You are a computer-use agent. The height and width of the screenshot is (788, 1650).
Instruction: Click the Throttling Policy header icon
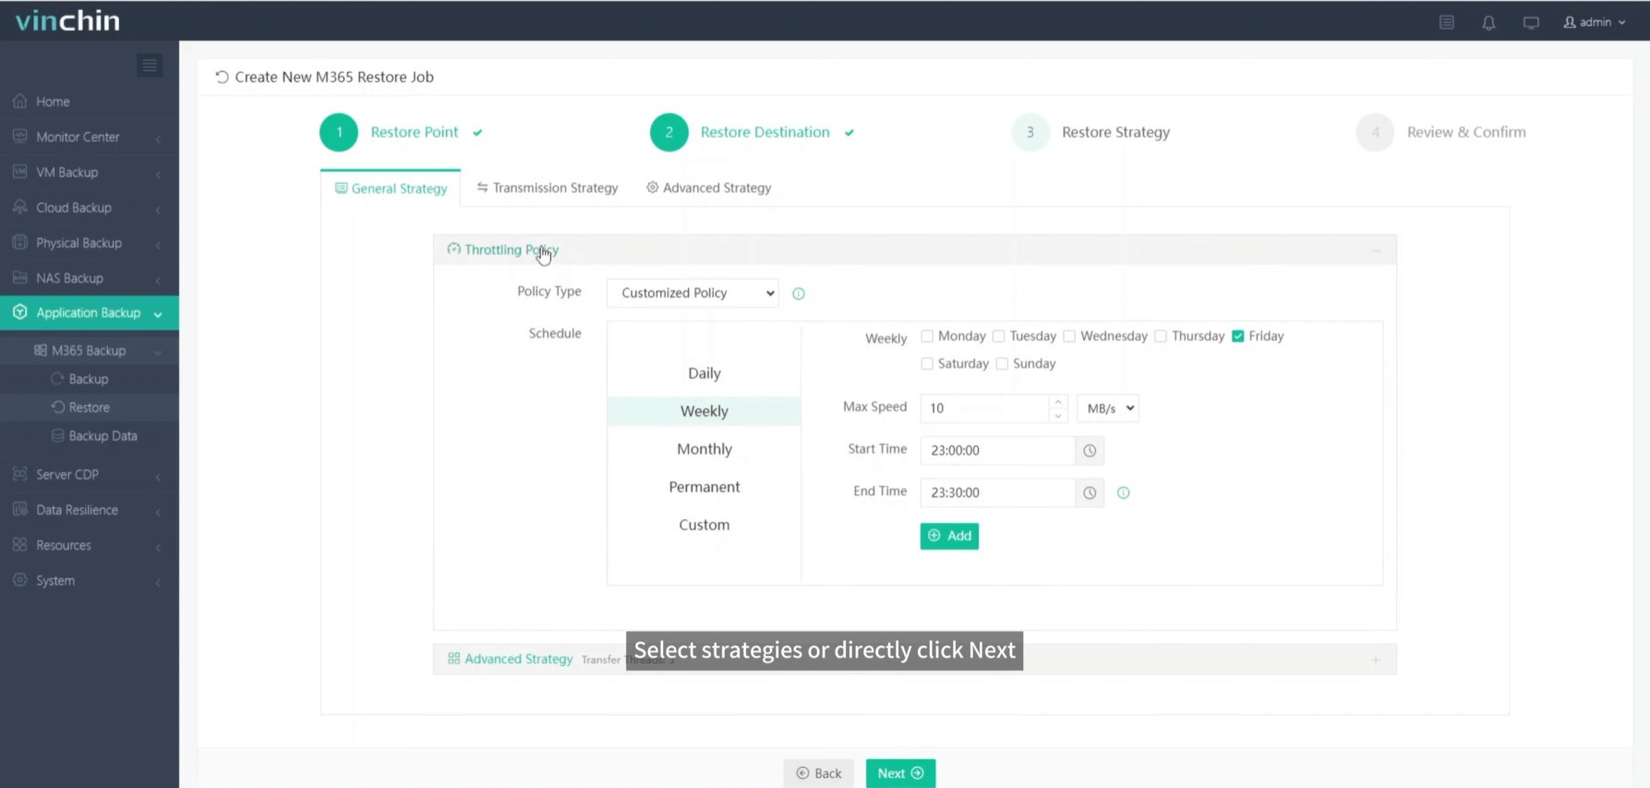[453, 249]
